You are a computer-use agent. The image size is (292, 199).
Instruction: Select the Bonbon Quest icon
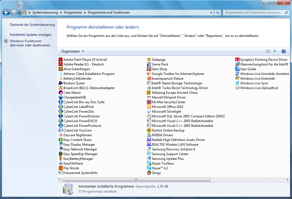point(60,83)
